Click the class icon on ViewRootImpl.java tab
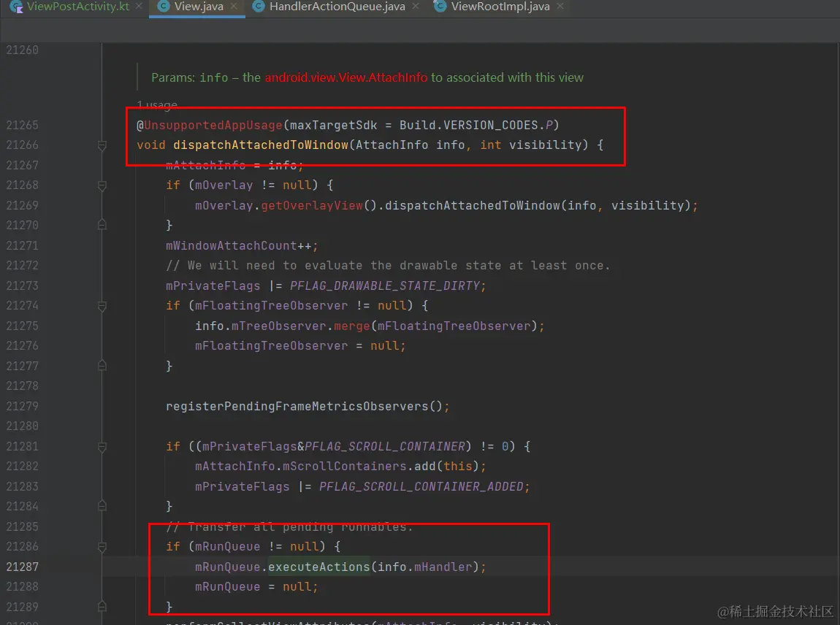 tap(440, 7)
